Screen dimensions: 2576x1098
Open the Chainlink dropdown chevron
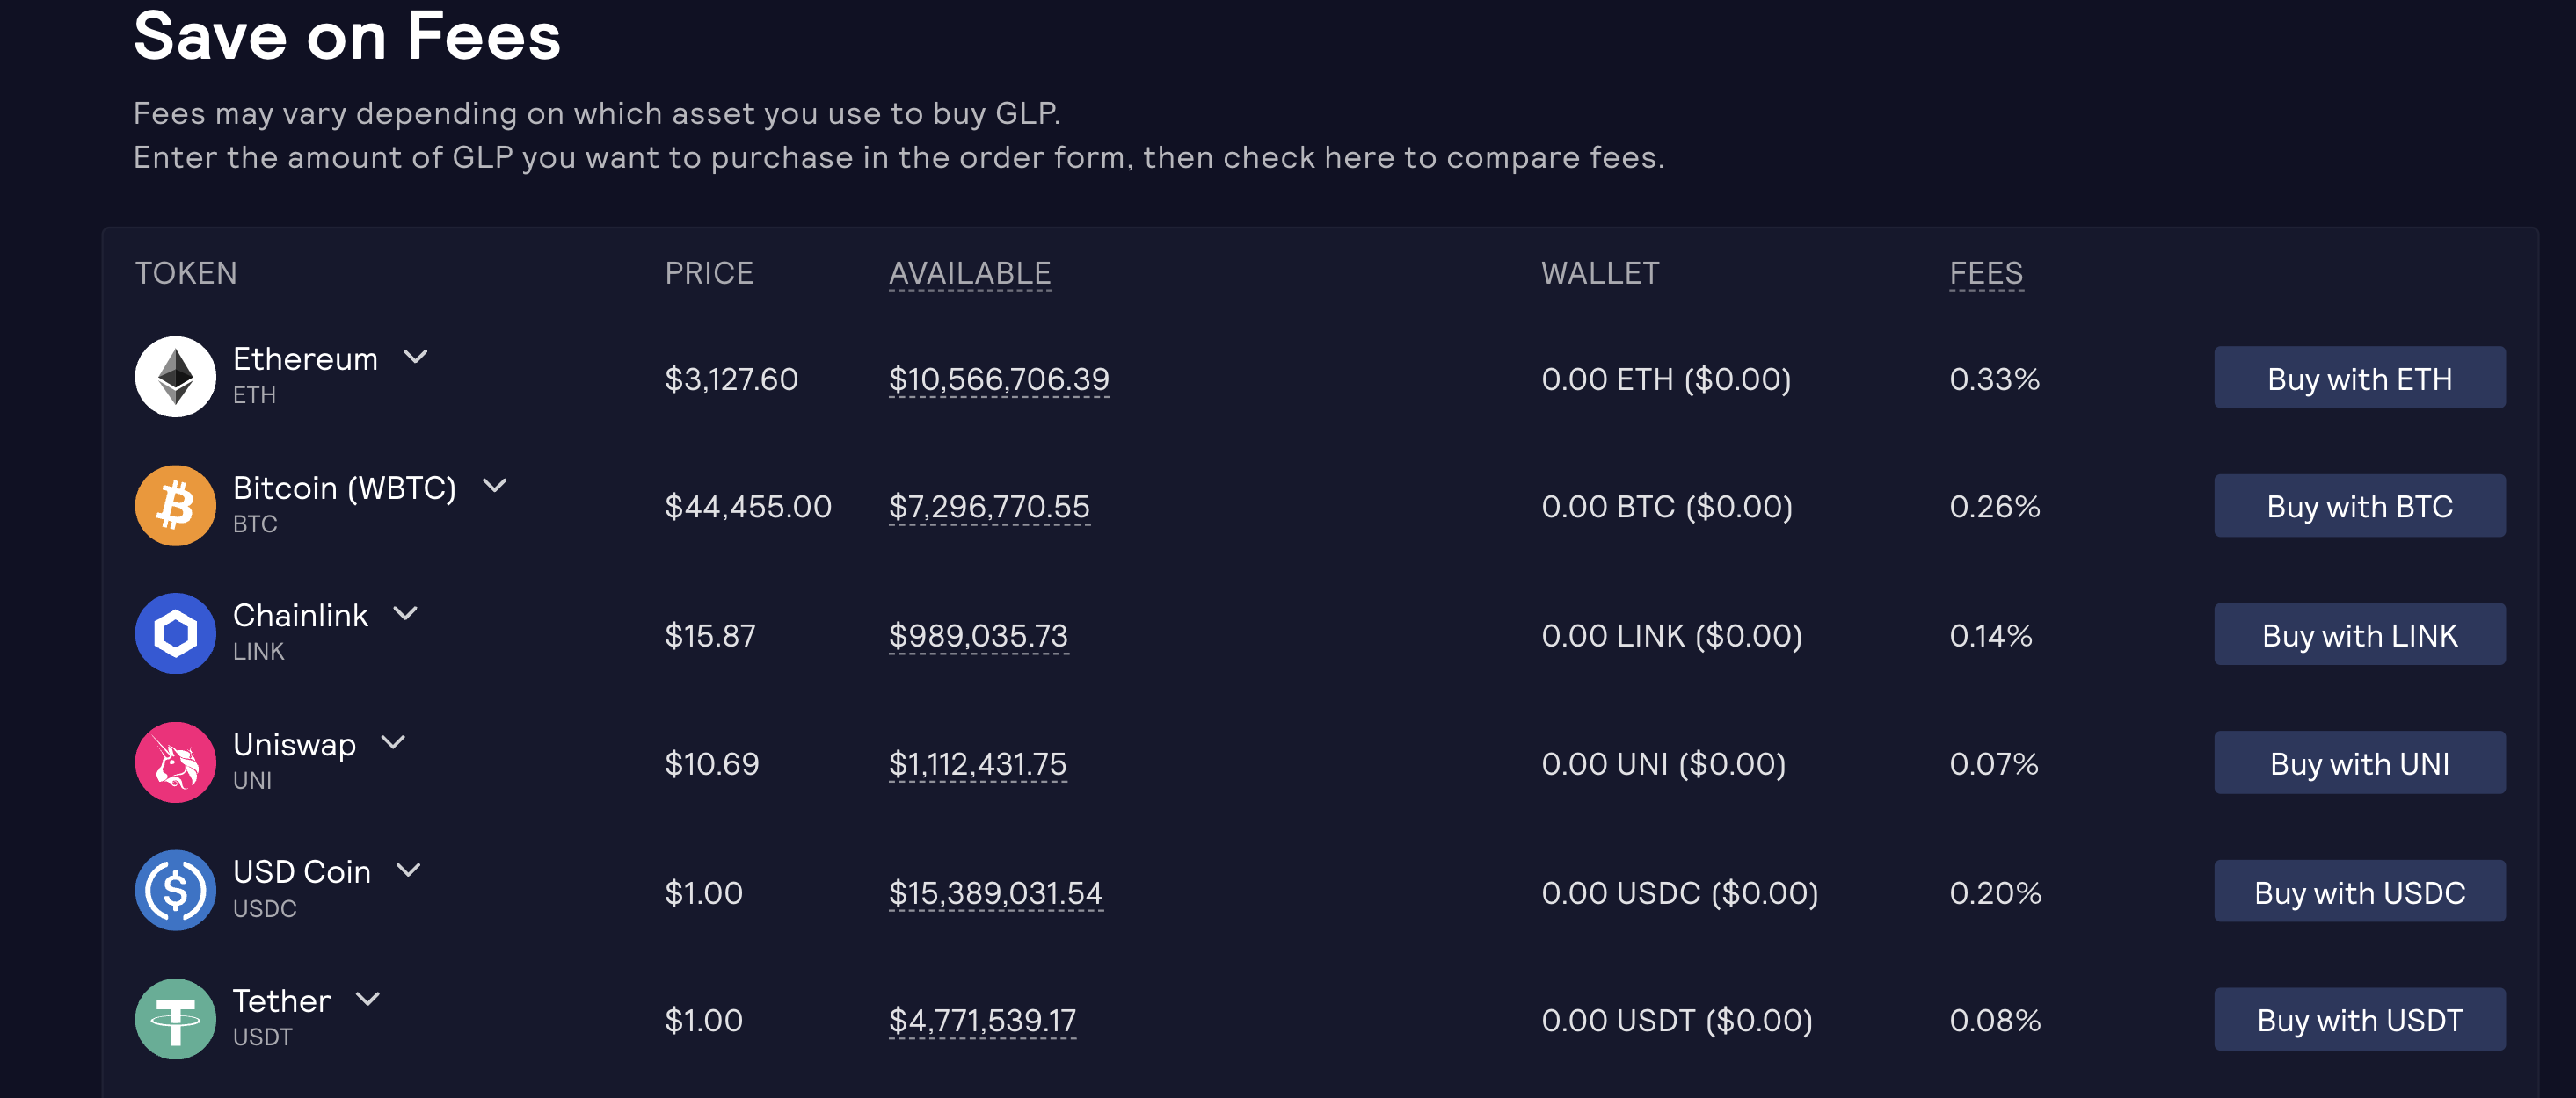(x=405, y=613)
